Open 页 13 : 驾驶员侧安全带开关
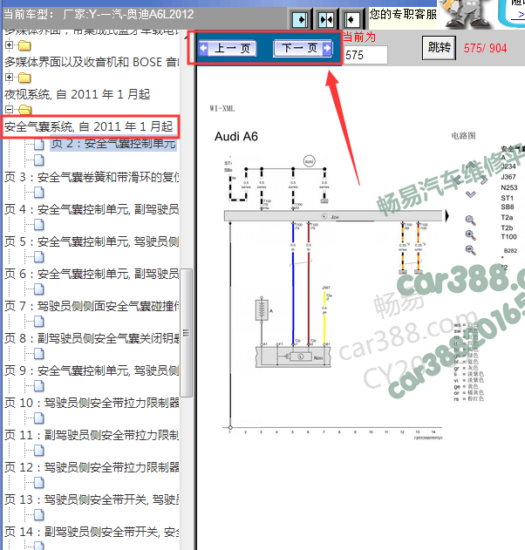This screenshot has width=525, height=550. click(92, 499)
